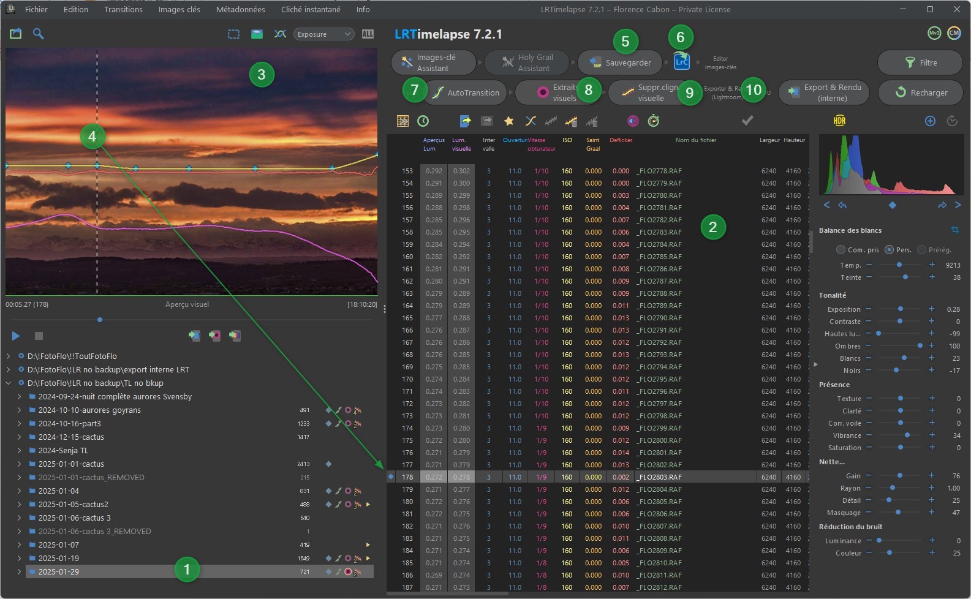Click the landscape image preview icon
Screen dimensions: 971x599
(x=257, y=34)
